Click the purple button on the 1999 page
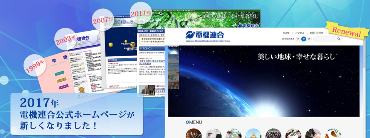 click(x=63, y=86)
